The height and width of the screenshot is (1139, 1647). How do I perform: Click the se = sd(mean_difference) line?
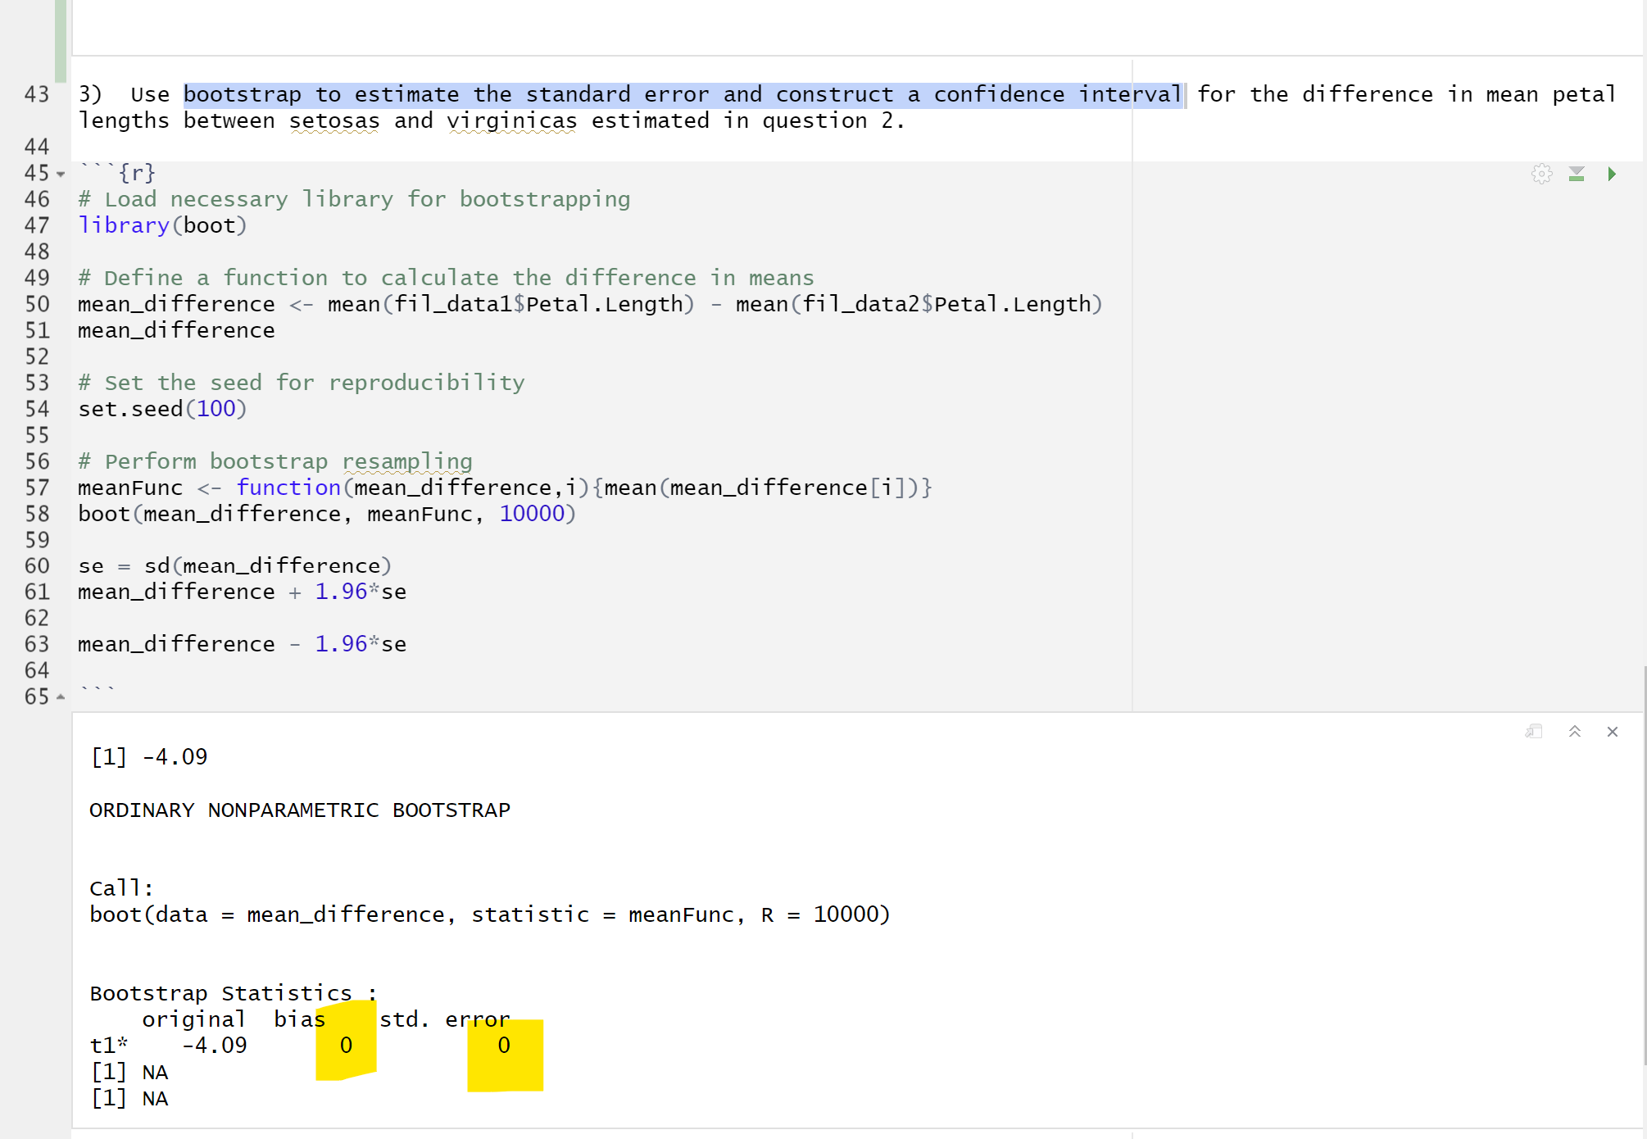(x=235, y=566)
